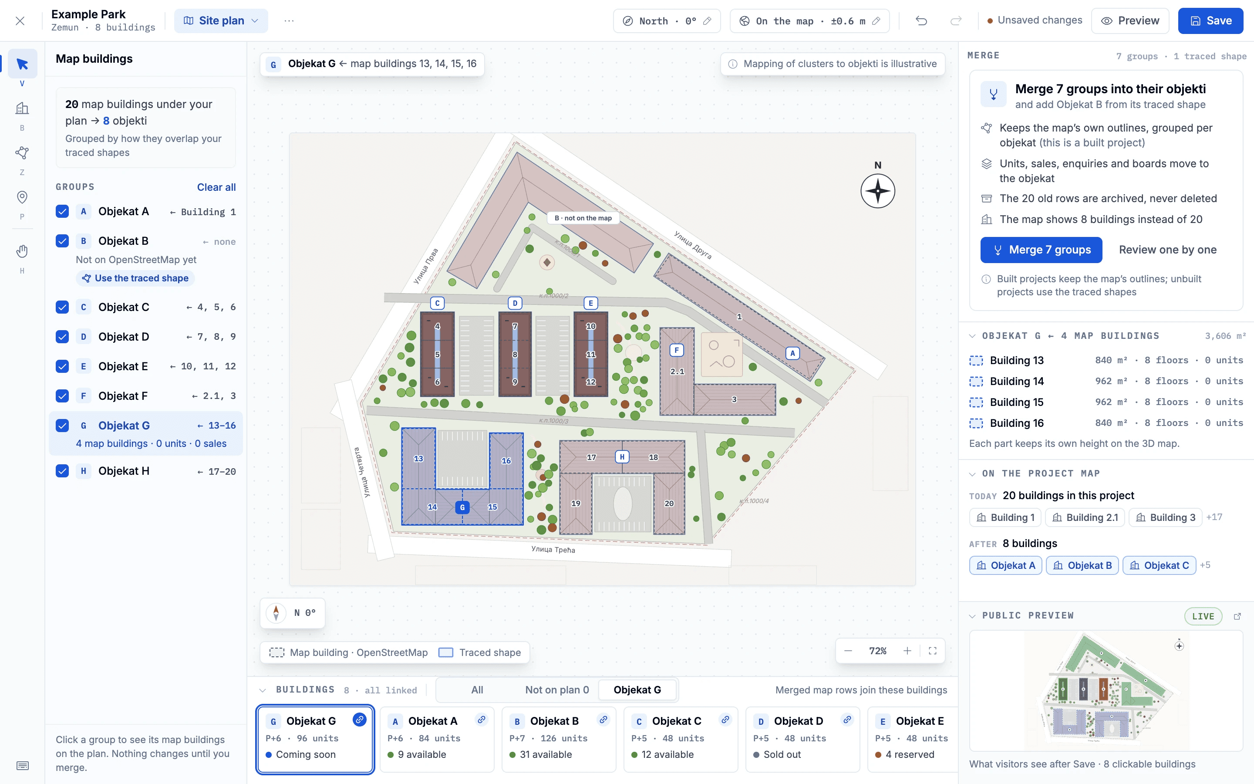Zoom out with the minus icon

coord(848,651)
